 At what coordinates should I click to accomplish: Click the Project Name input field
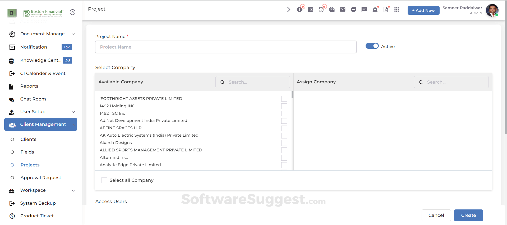pos(226,47)
